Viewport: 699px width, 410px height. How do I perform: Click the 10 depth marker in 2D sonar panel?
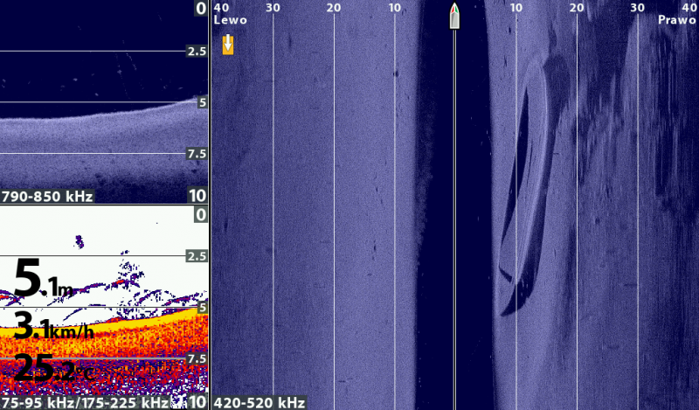point(198,402)
